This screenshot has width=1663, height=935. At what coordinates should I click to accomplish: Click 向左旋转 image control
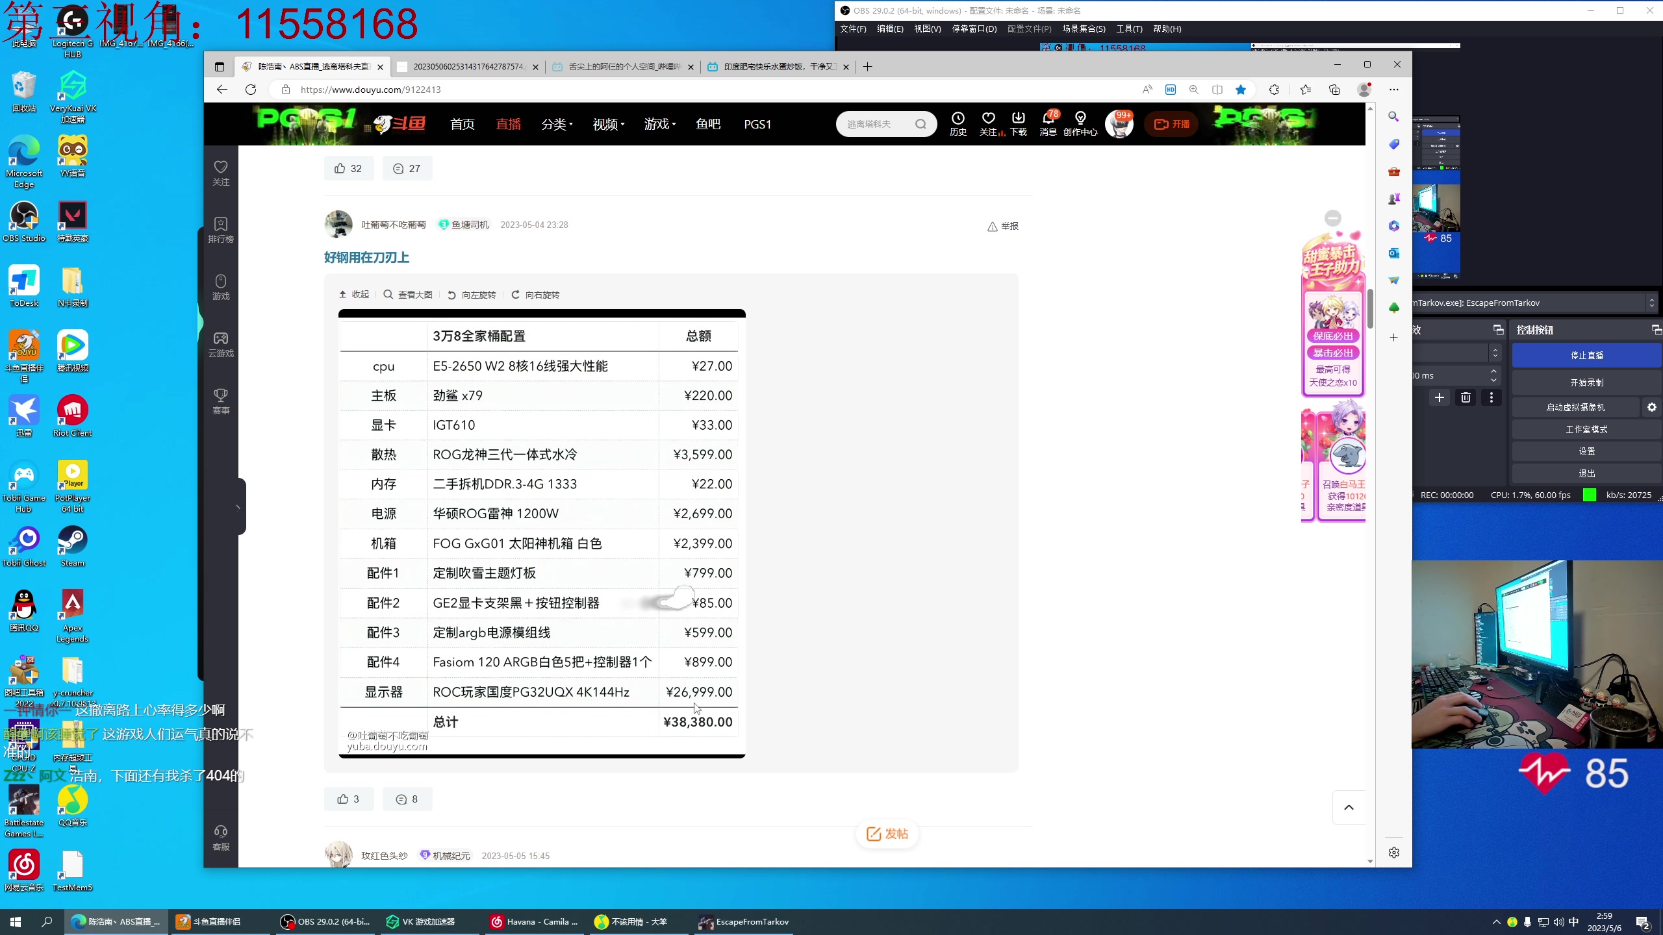point(472,295)
